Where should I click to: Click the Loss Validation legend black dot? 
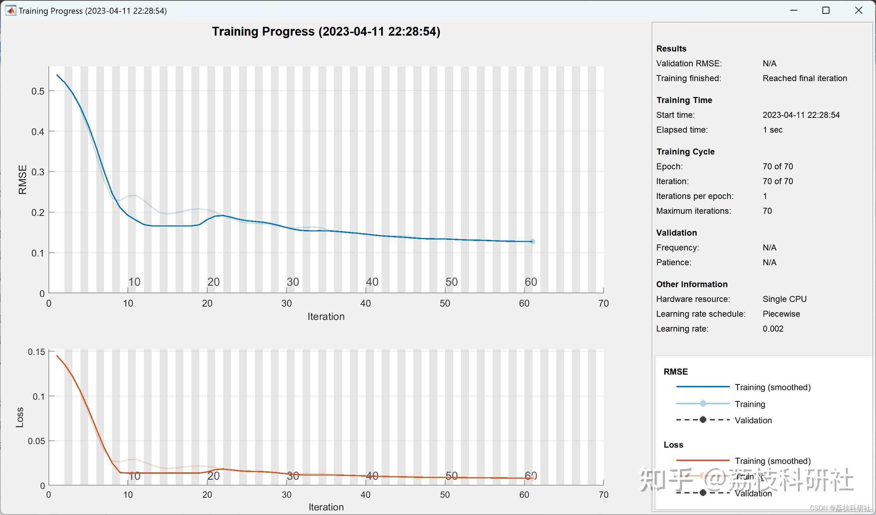point(703,493)
